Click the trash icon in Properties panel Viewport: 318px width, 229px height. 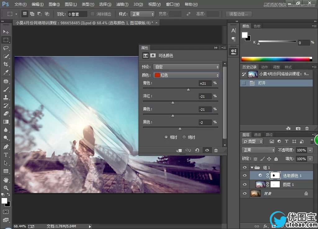[x=216, y=150]
